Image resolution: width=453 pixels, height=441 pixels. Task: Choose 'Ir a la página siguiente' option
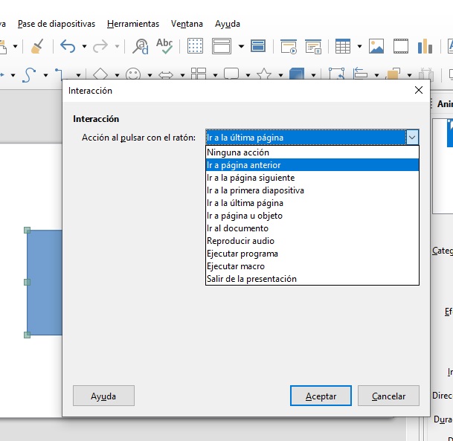[x=312, y=178]
